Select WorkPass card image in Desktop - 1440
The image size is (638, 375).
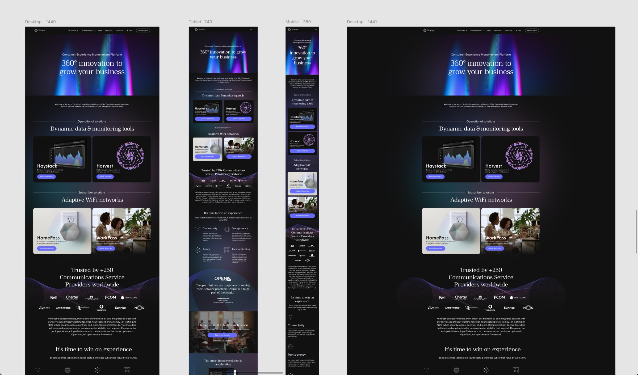tap(121, 231)
